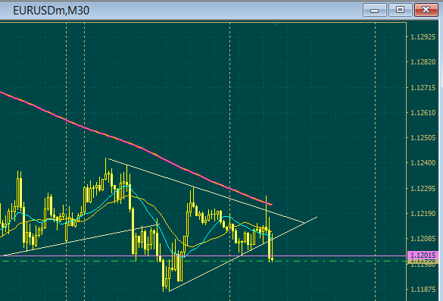
Task: Click the 1.12610 price scale label
Action: coord(423,113)
